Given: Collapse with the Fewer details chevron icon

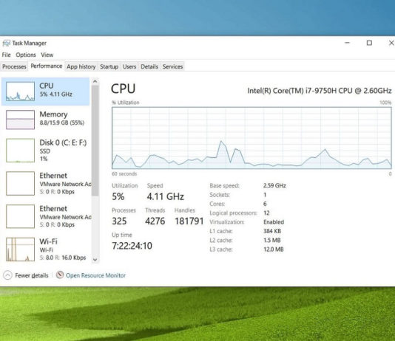Looking at the screenshot, I should pyautogui.click(x=7, y=275).
